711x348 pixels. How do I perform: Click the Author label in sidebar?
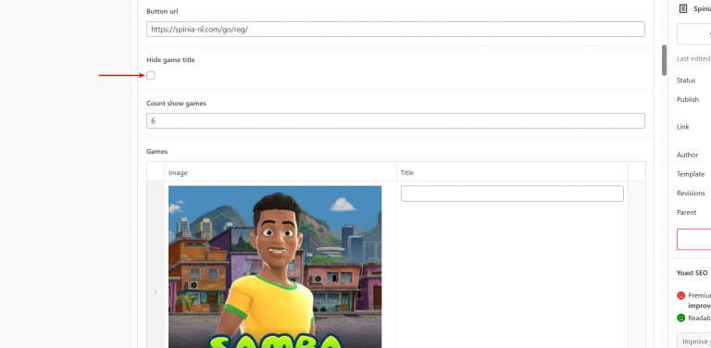coord(688,155)
